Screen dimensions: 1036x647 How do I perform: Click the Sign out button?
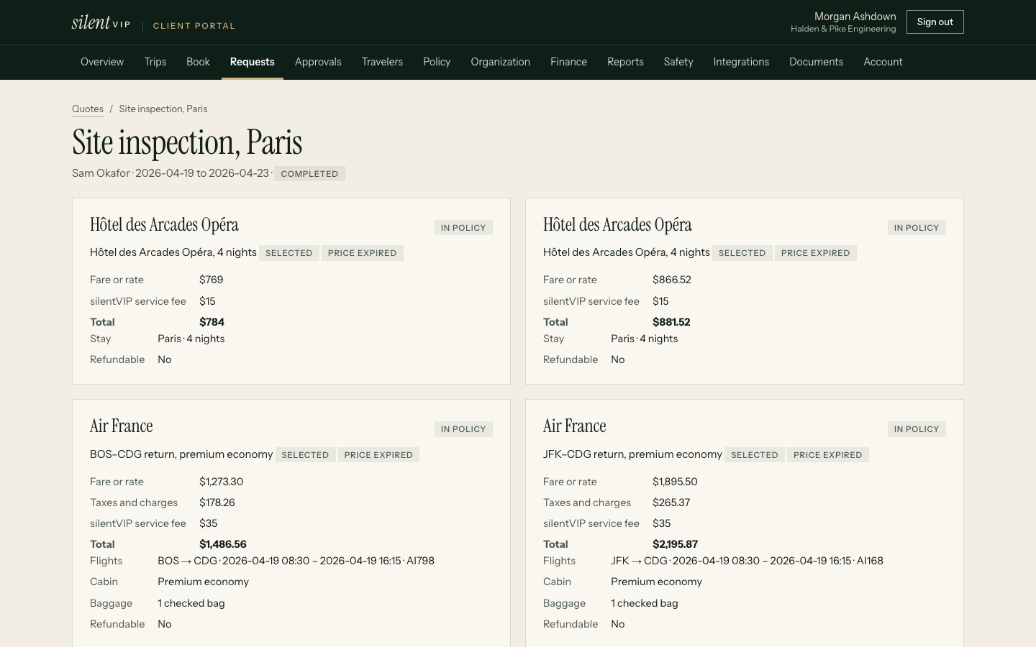(935, 22)
